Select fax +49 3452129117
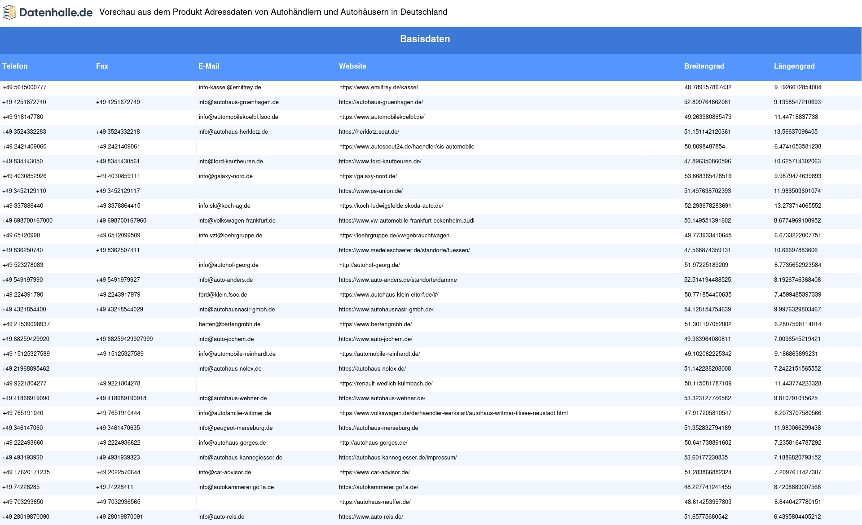The width and height of the screenshot is (862, 525). pos(118,191)
